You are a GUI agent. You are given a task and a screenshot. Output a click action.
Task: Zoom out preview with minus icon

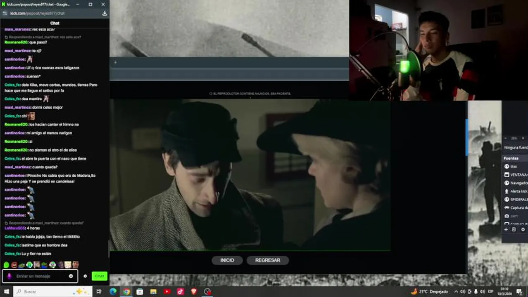click(x=506, y=138)
